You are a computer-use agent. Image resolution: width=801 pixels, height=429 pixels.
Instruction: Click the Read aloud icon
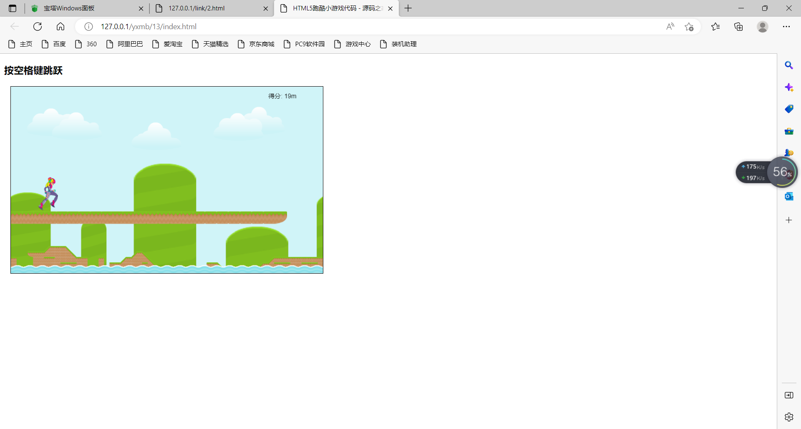point(670,27)
